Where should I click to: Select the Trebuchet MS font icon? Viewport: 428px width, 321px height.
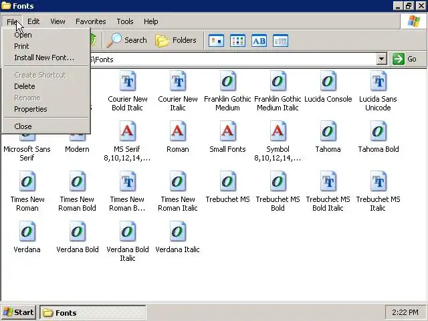click(x=227, y=181)
